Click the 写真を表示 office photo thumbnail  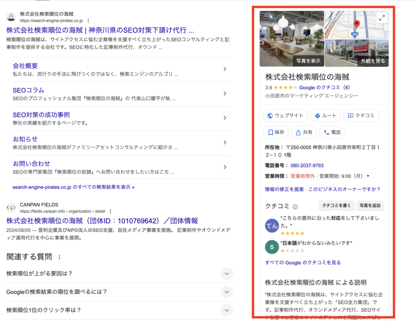point(292,39)
